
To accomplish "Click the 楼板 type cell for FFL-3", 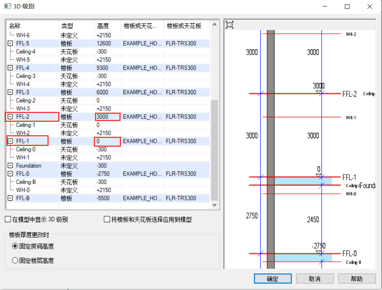I will tap(77, 92).
